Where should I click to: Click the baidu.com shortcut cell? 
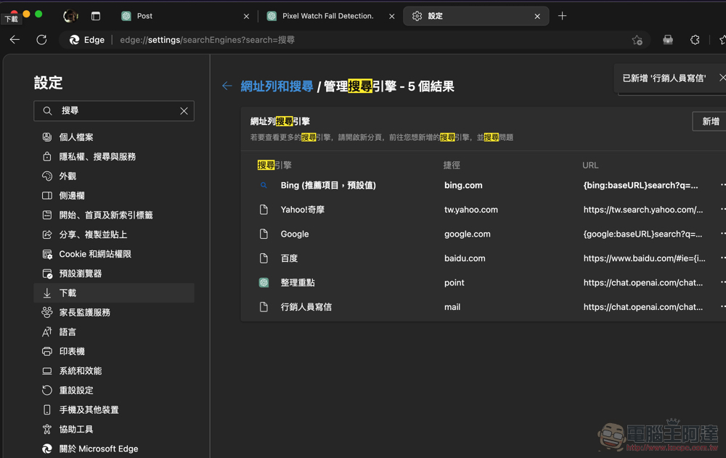click(465, 258)
